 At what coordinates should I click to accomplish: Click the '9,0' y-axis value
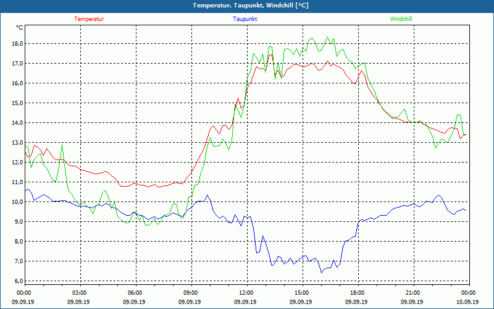click(19, 222)
